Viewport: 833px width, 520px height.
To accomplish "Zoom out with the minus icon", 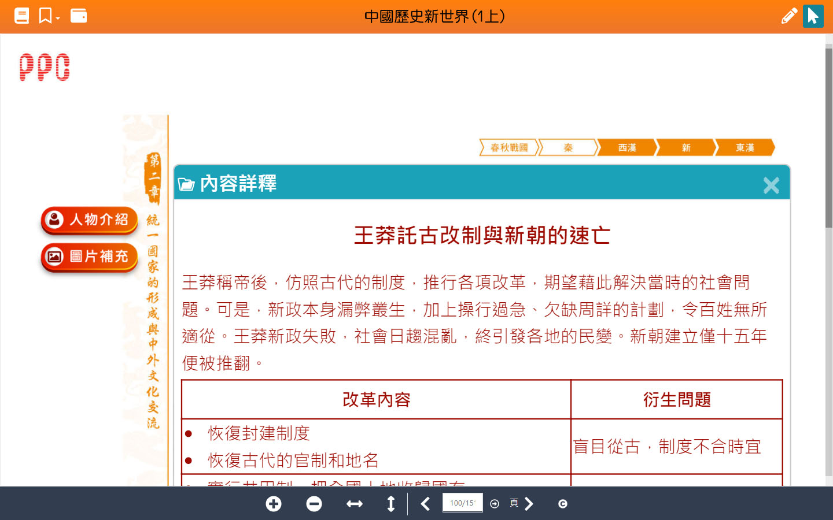I will point(314,504).
